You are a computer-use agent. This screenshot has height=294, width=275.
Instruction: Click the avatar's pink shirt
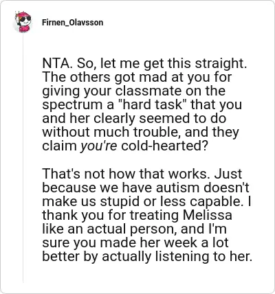[x=24, y=29]
